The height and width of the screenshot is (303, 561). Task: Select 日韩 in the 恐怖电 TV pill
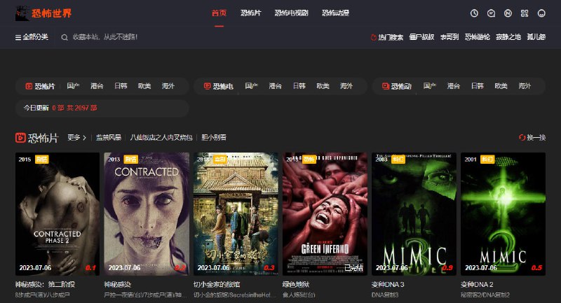coord(299,86)
